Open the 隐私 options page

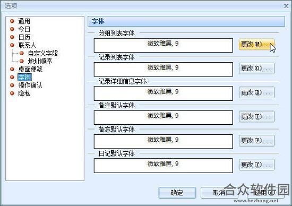24,93
